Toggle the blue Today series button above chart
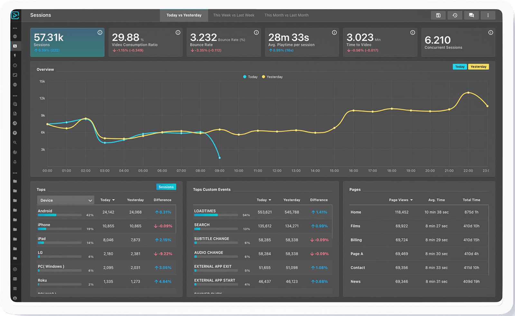The width and height of the screenshot is (515, 316). (460, 67)
